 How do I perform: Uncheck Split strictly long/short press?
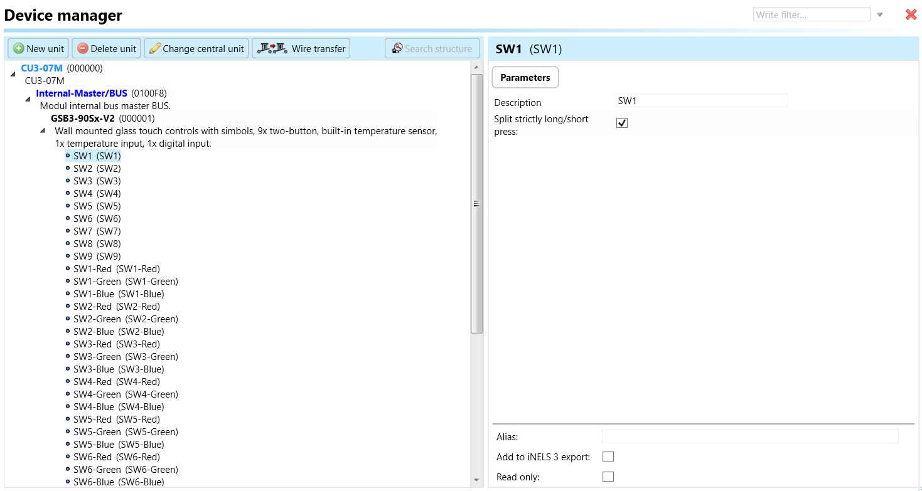point(622,123)
